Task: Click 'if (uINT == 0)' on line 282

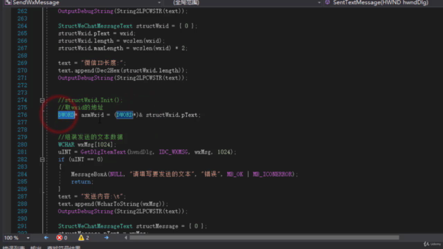Action: (80, 160)
